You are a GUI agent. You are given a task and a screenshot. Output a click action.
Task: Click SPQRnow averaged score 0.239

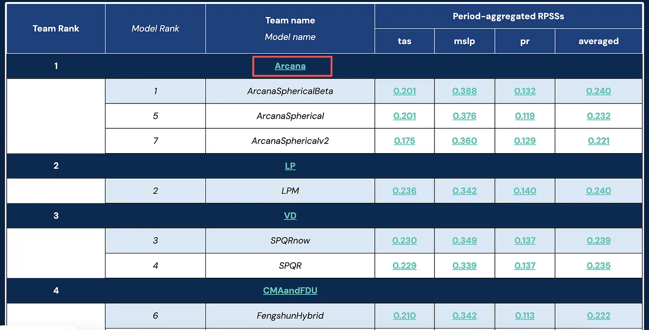click(599, 241)
